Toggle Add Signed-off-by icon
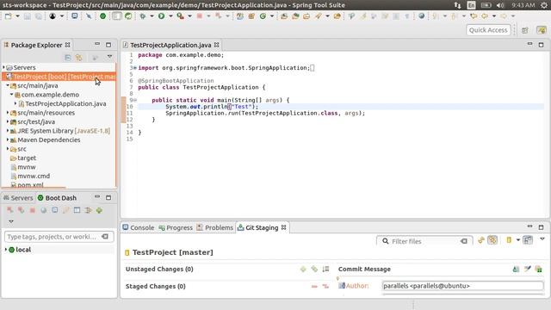 click(528, 270)
